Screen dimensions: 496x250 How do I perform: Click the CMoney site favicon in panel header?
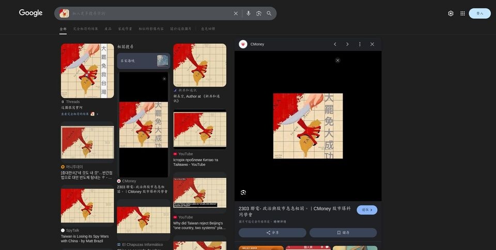243,44
